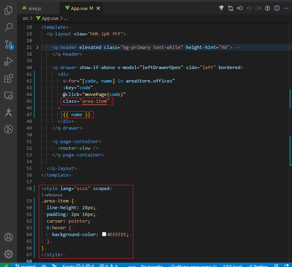Open the Git graph circular branch icon
Viewport: 292px width, 267px height.
point(8,129)
